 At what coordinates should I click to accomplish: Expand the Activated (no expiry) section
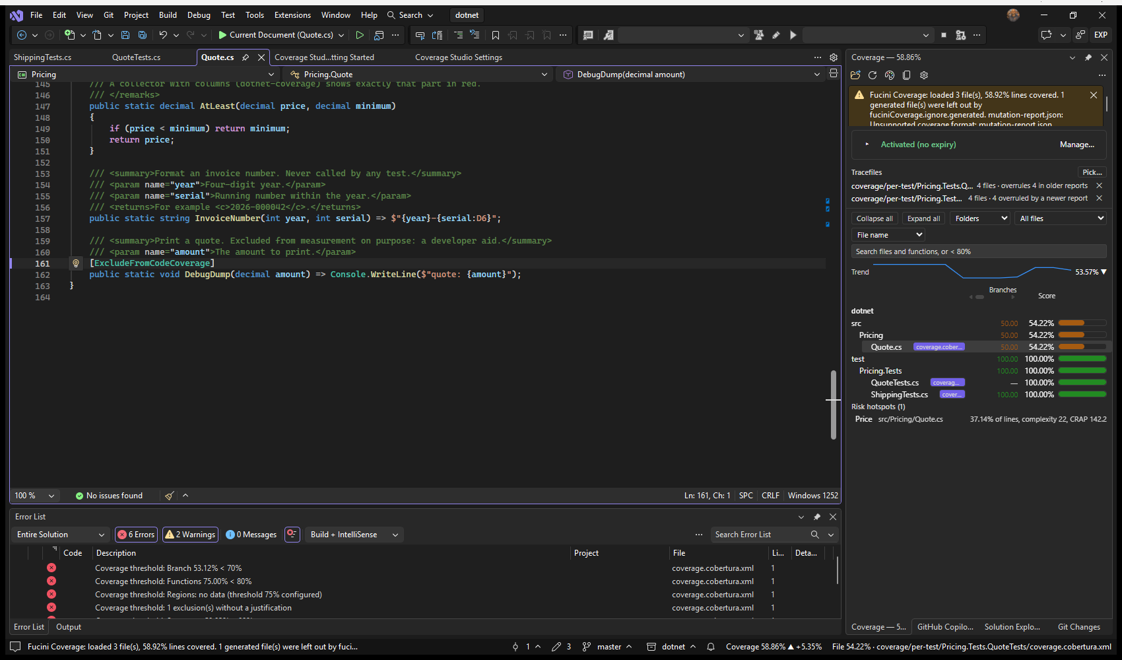pyautogui.click(x=867, y=145)
